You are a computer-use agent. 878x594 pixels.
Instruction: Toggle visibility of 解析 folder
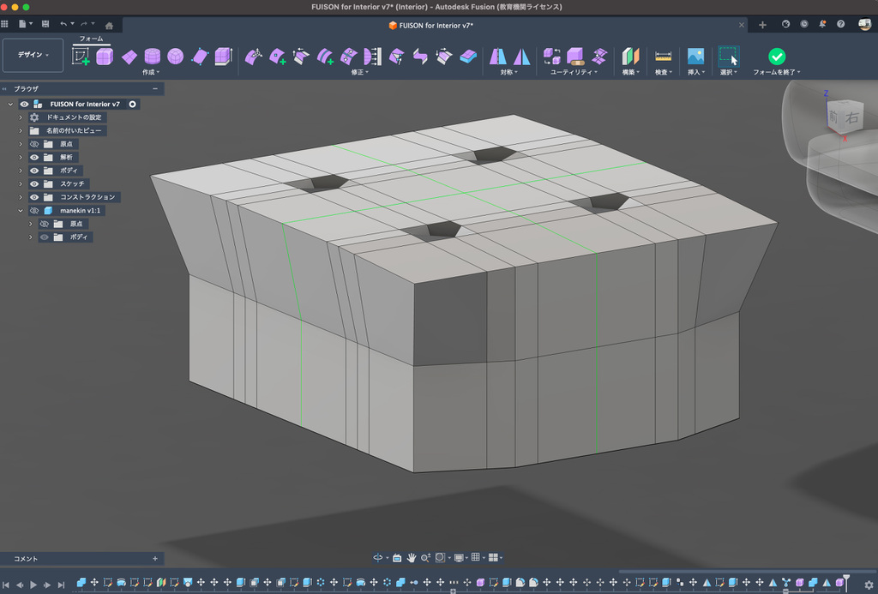[x=34, y=158]
